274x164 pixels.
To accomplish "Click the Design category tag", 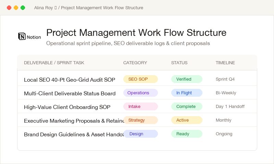I will pos(140,134).
